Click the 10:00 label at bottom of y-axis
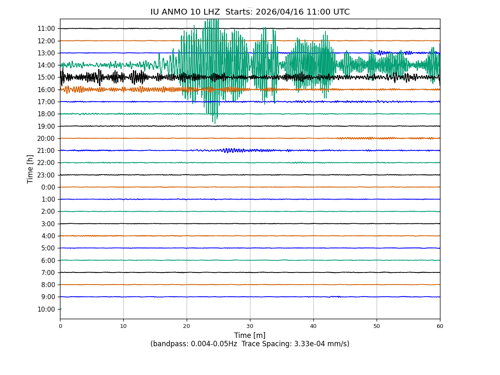The width and height of the screenshot is (500, 375). [46, 309]
